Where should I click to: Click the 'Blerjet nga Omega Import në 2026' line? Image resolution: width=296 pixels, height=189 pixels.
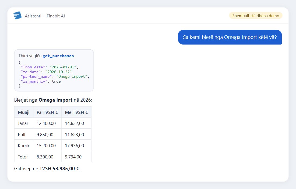[53, 100]
